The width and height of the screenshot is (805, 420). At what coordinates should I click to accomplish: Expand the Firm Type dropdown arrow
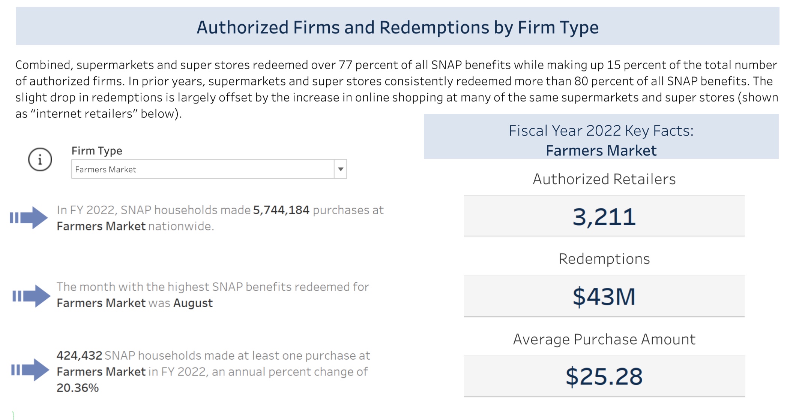coord(340,169)
